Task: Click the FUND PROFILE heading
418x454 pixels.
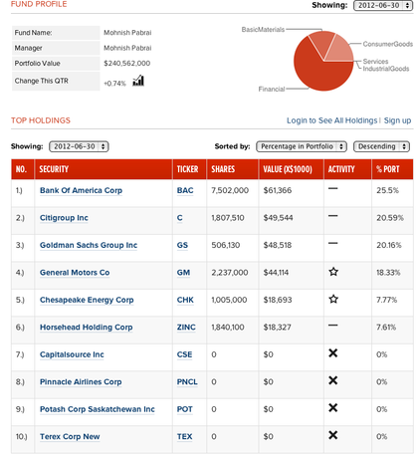Action: click(39, 4)
